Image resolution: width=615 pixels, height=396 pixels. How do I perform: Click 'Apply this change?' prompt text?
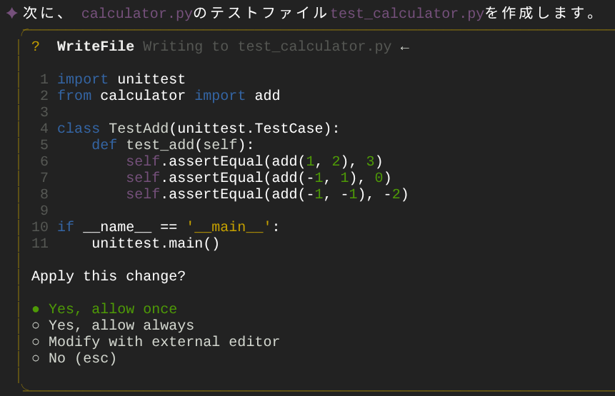tap(109, 277)
